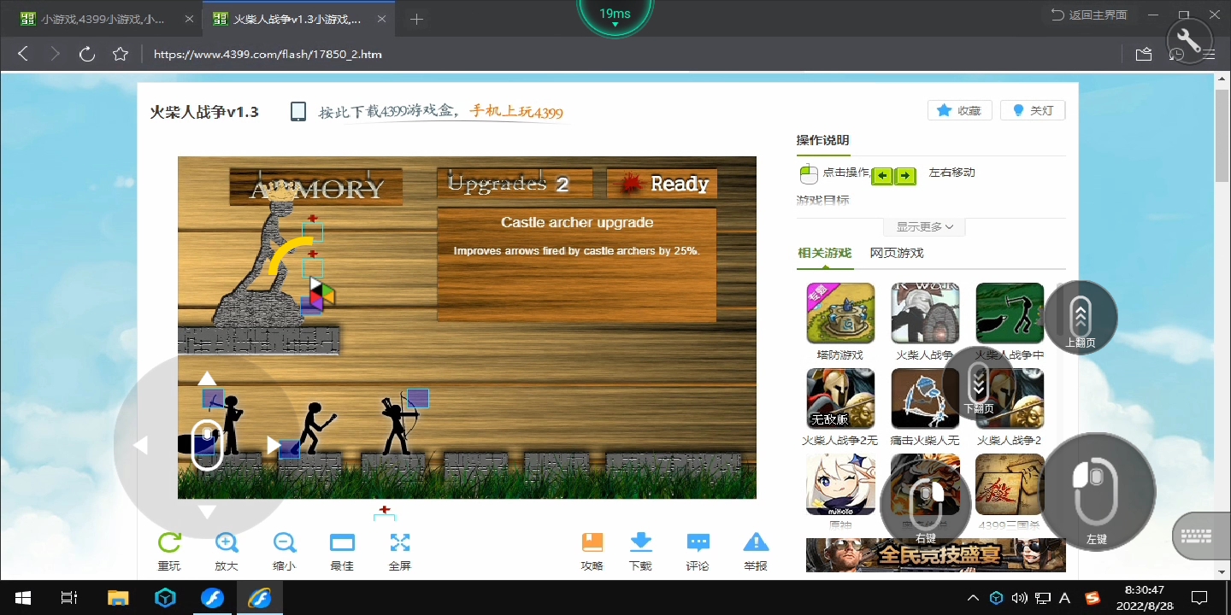Bookmark page with the star icon
This screenshot has height=615, width=1231.
(x=121, y=54)
